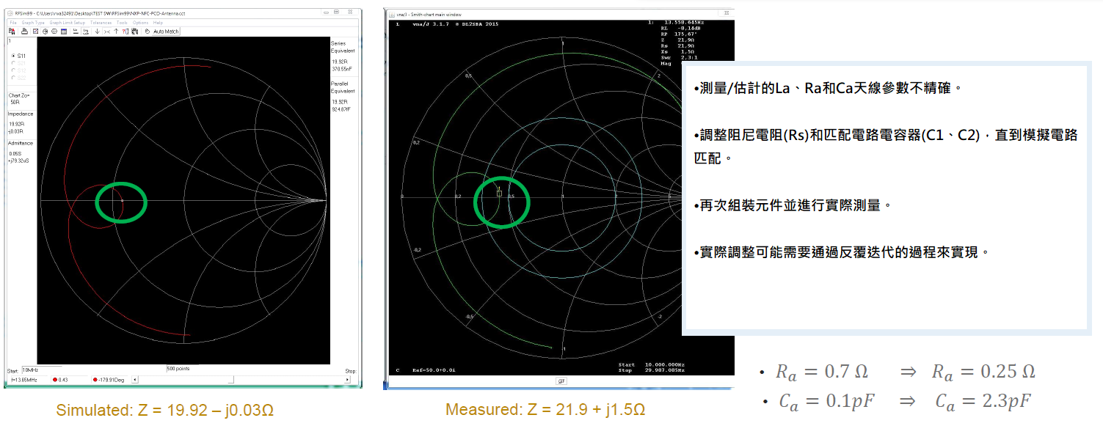Viewport: 1103px width, 426px height.
Task: Click the checkbox-style toolbar icon
Action: click(x=34, y=32)
